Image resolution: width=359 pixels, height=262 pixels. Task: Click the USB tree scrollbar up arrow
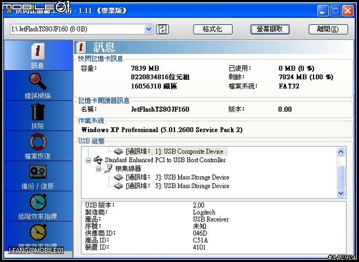point(341,152)
